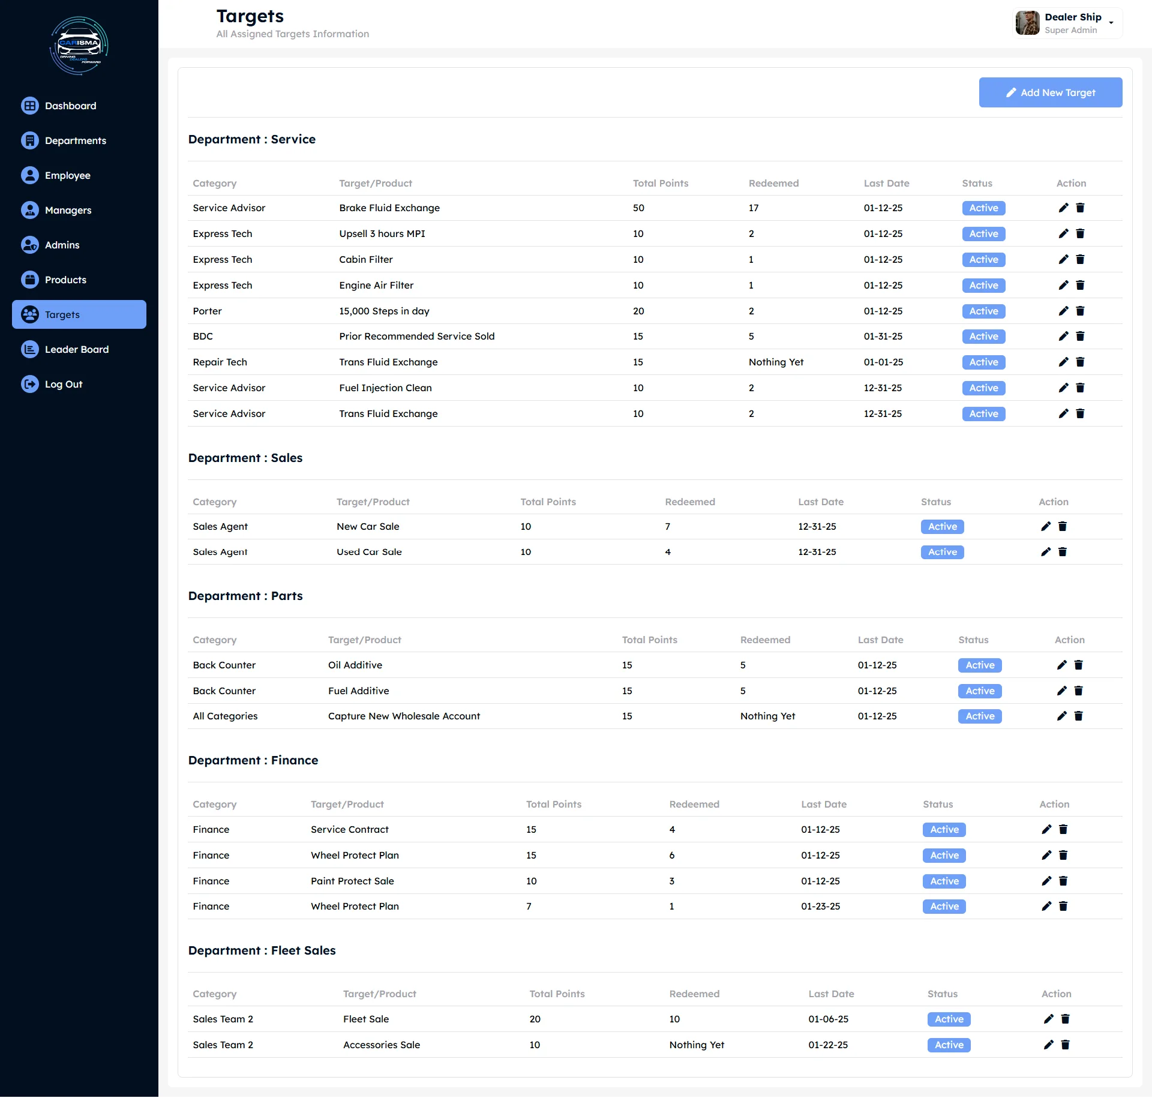Delete the Service Contract target

click(1063, 829)
